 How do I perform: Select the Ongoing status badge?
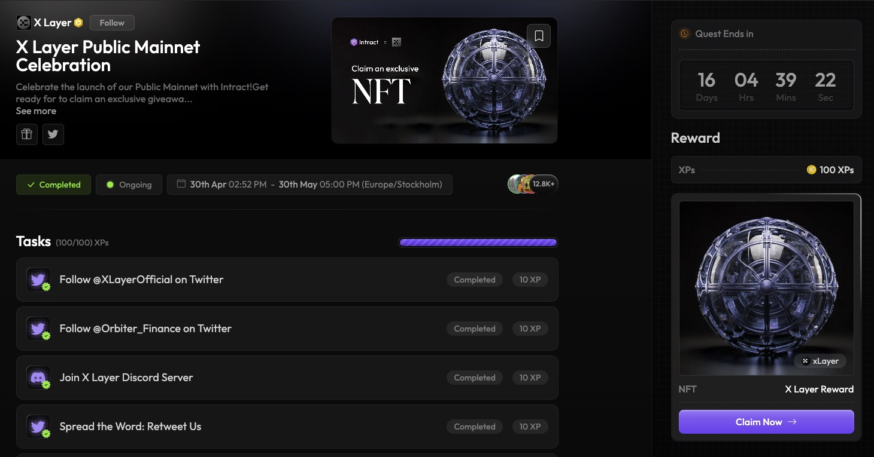click(x=129, y=185)
